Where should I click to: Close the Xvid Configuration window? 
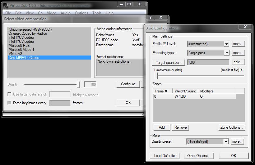[245, 27]
